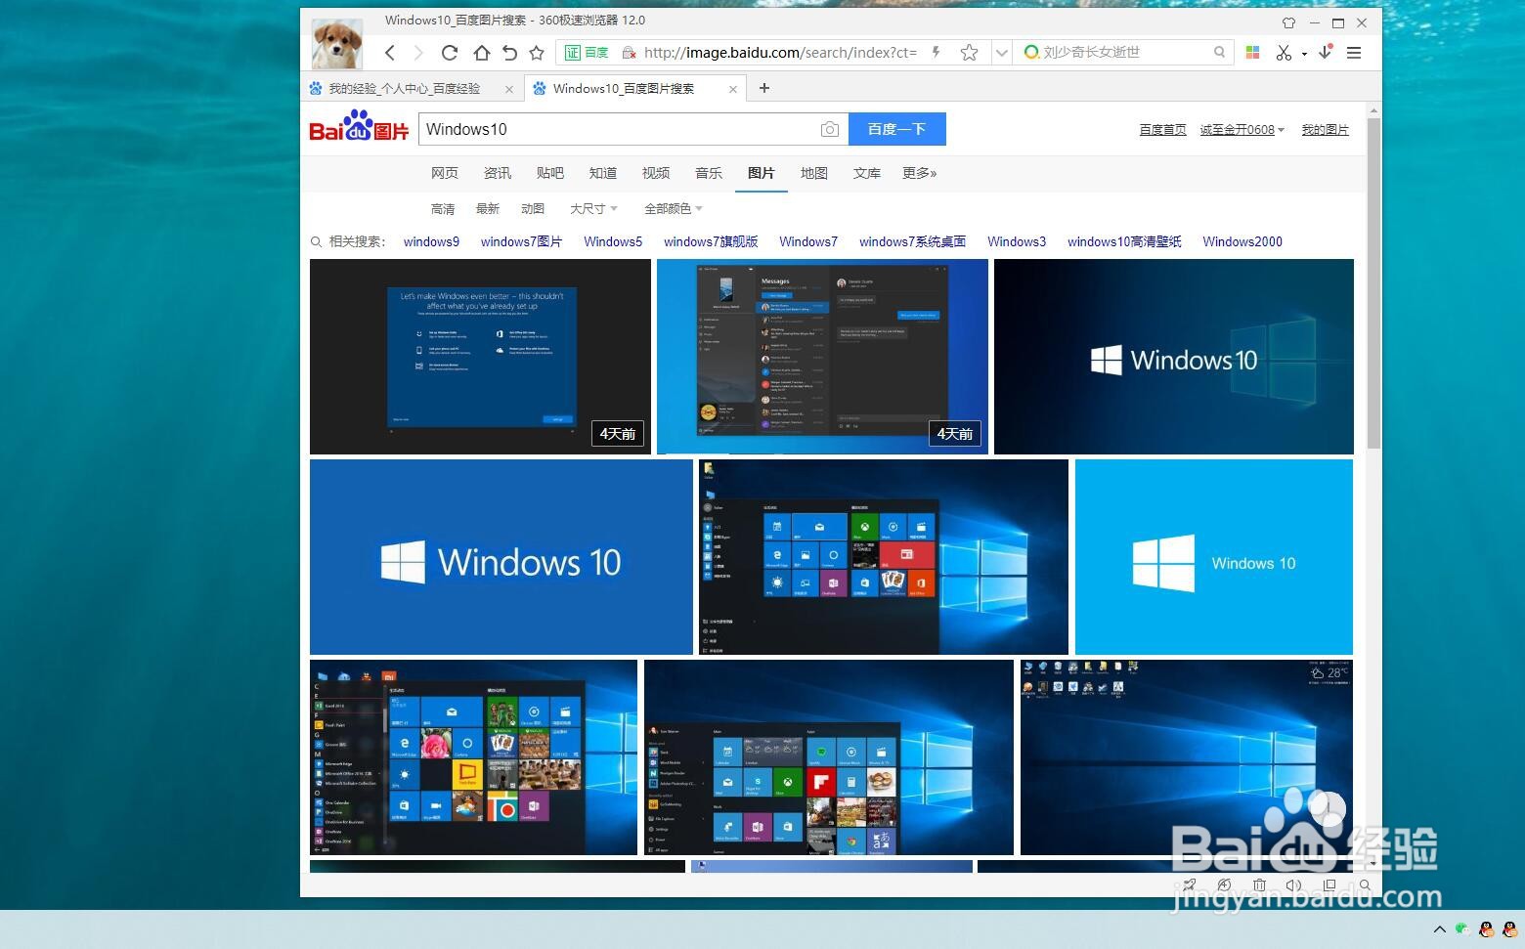Click the puppy avatar profile picture
This screenshot has width=1525, height=949.
pyautogui.click(x=337, y=44)
